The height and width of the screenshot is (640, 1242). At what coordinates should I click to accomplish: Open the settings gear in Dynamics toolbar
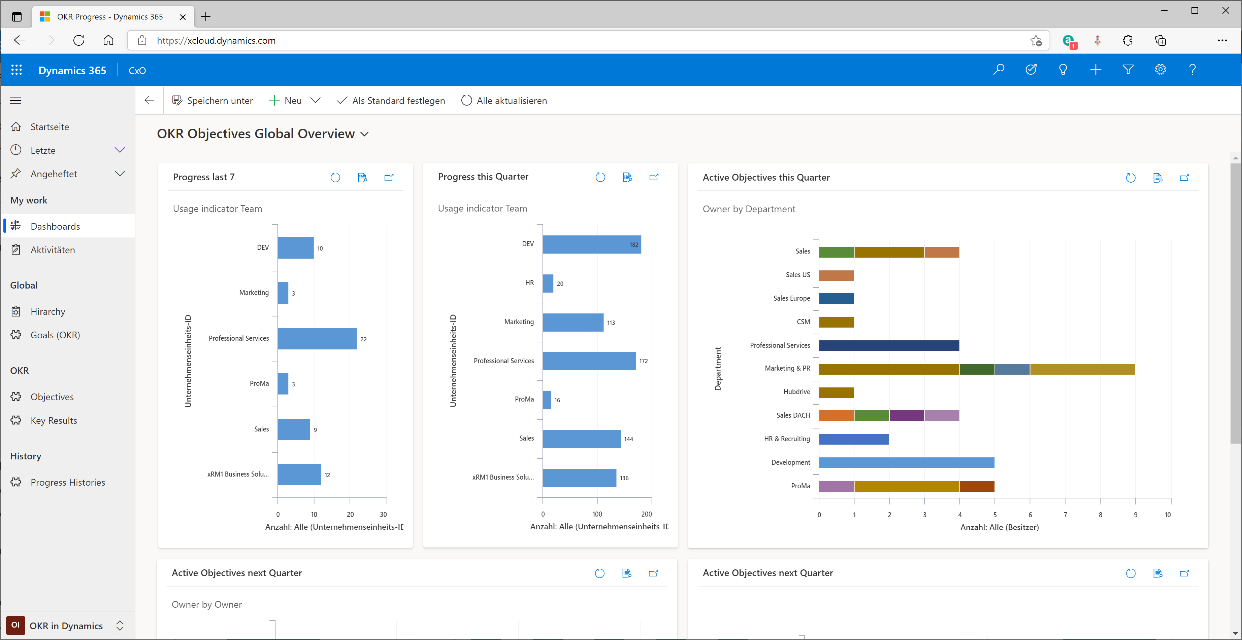(1161, 70)
